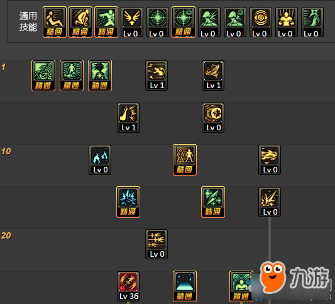This screenshot has width=335, height=304.
Task: Select the golden flame wave Lv 1 skill
Action: click(157, 76)
